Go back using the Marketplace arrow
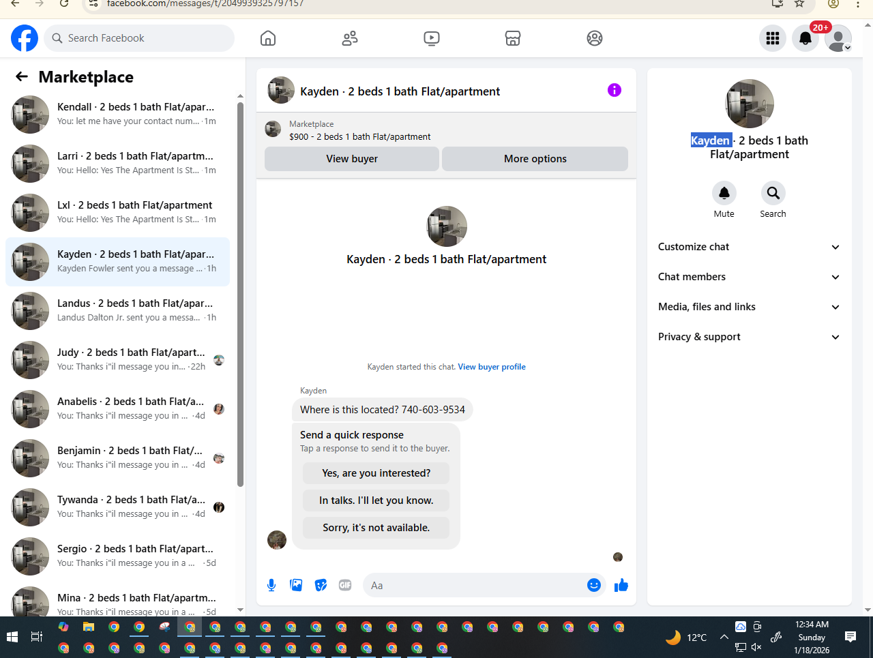This screenshot has height=658, width=873. point(22,76)
